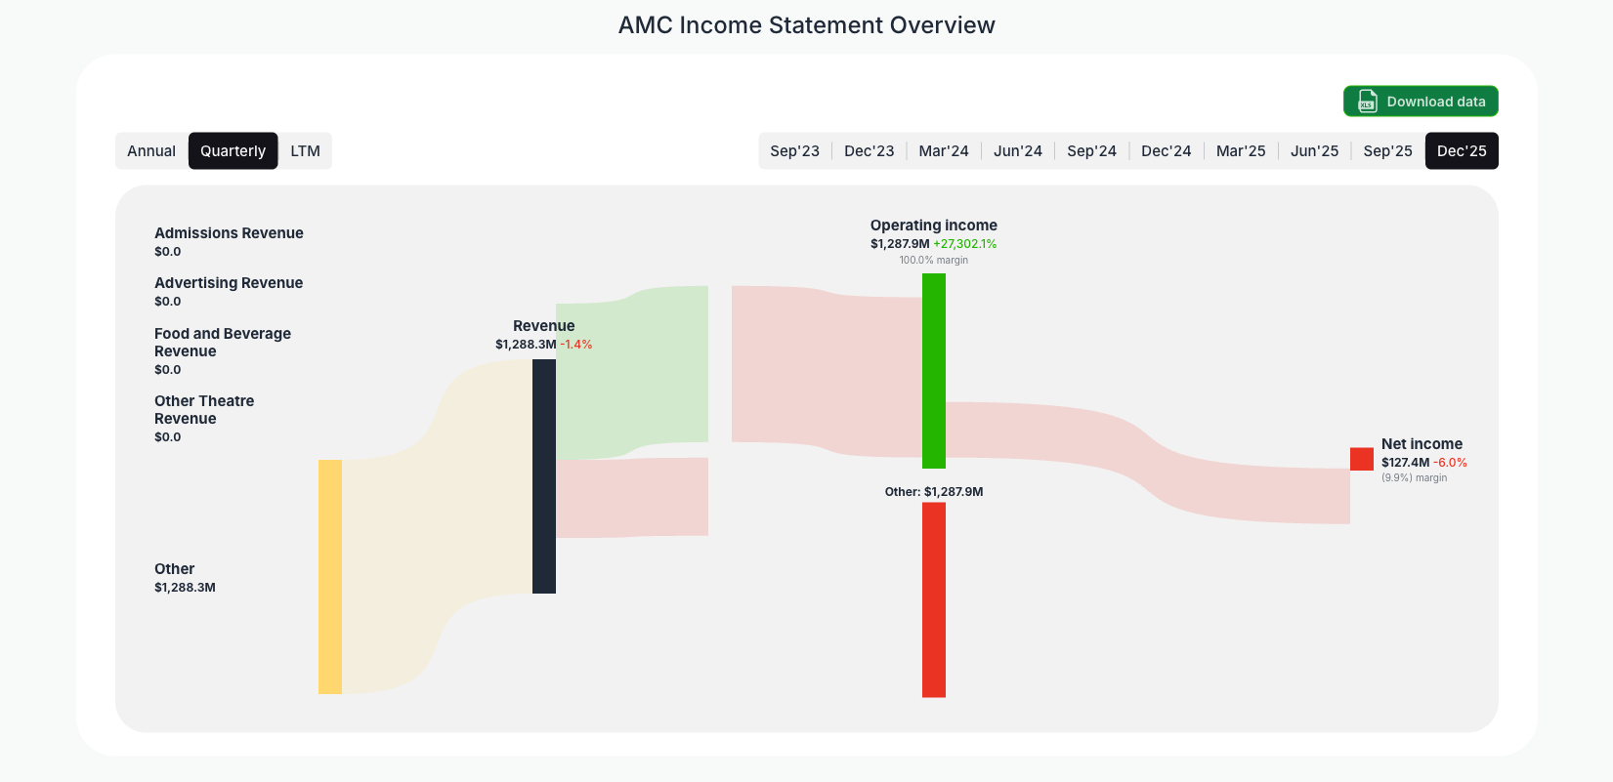
Task: Select the Dec'24 quarter
Action: (x=1166, y=150)
